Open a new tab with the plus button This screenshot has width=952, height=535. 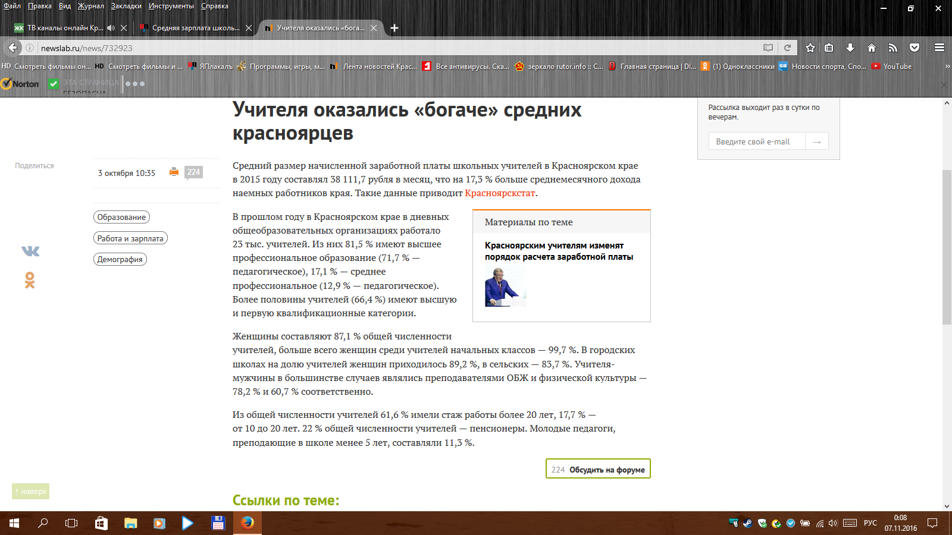pos(394,28)
